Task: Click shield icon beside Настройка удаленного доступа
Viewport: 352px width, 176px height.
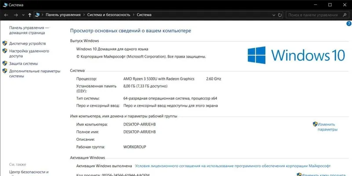Action: (5, 51)
